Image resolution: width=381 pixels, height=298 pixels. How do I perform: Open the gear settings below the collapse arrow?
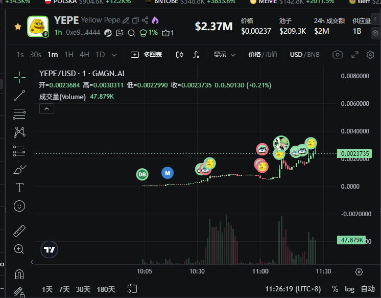click(375, 33)
